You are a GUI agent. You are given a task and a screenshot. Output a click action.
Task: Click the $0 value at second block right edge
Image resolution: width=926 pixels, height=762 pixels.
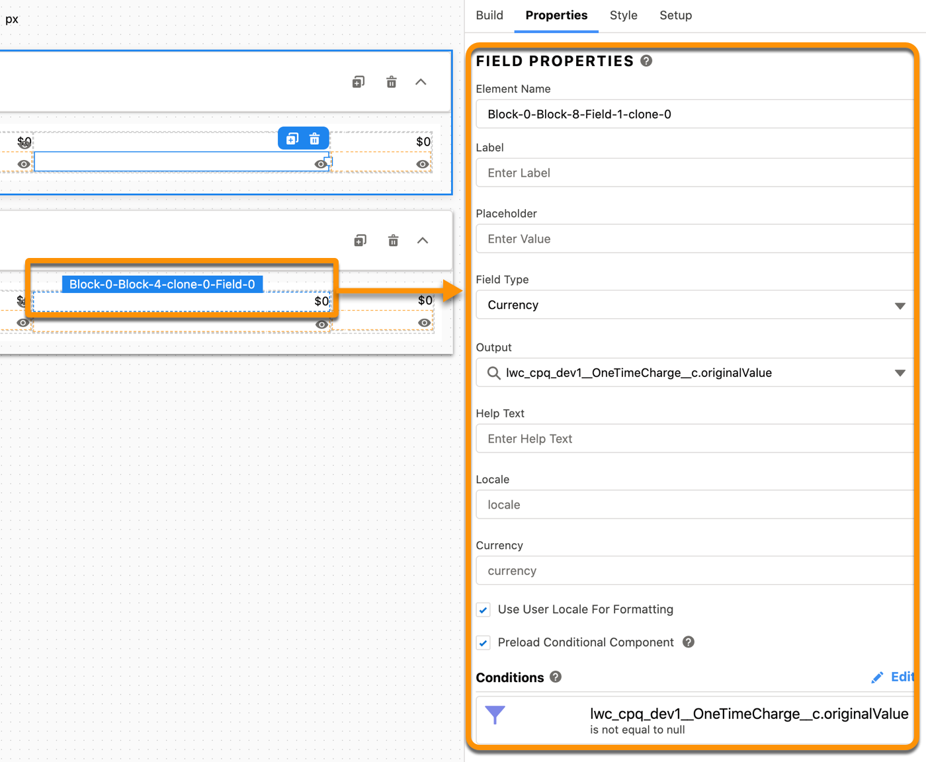click(425, 300)
